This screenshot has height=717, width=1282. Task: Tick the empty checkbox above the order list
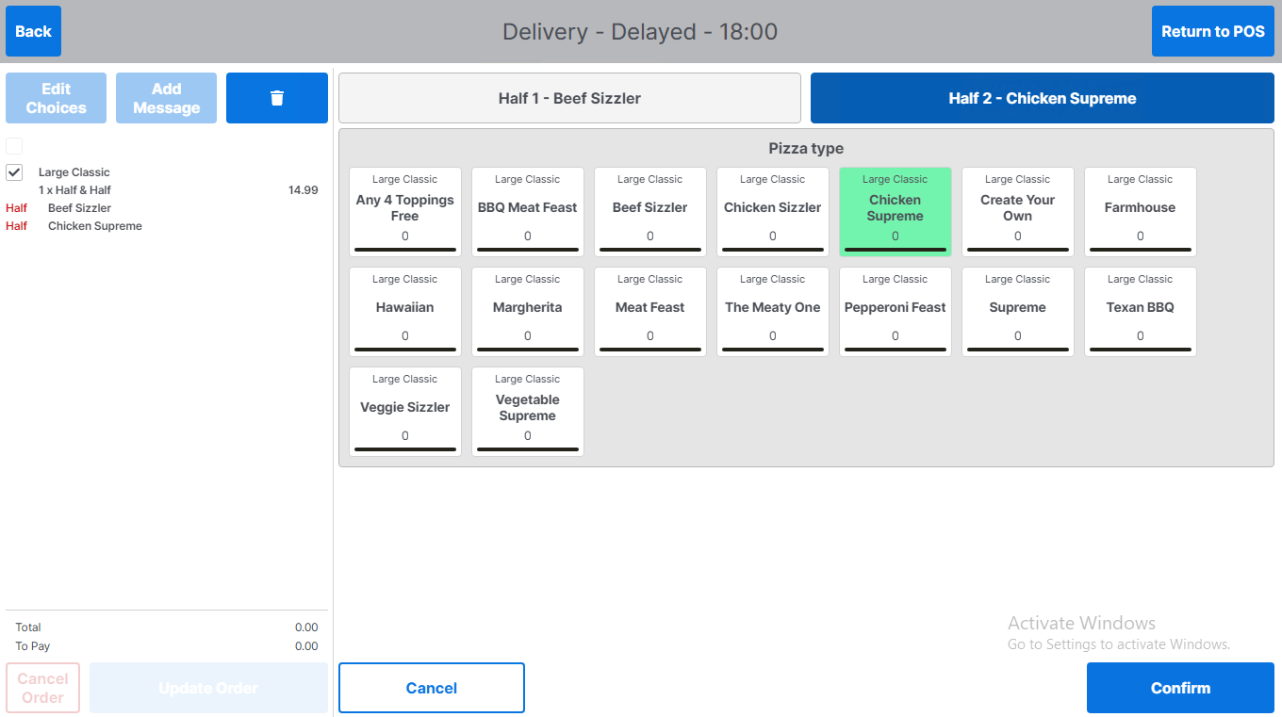pos(14,146)
